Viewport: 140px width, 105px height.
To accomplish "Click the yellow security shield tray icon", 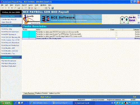I will coord(117,103).
